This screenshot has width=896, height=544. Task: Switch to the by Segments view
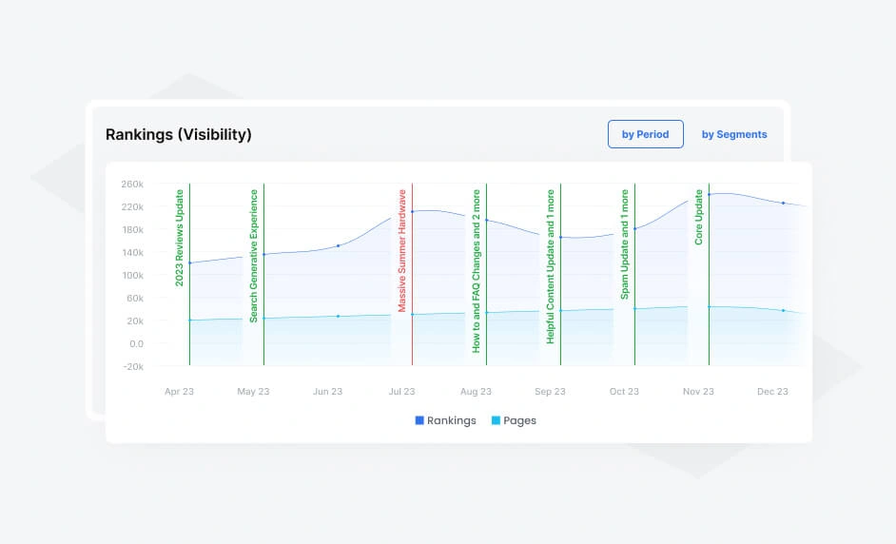[733, 134]
